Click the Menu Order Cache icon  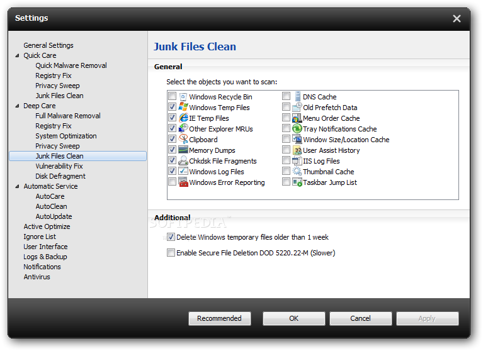(x=297, y=118)
